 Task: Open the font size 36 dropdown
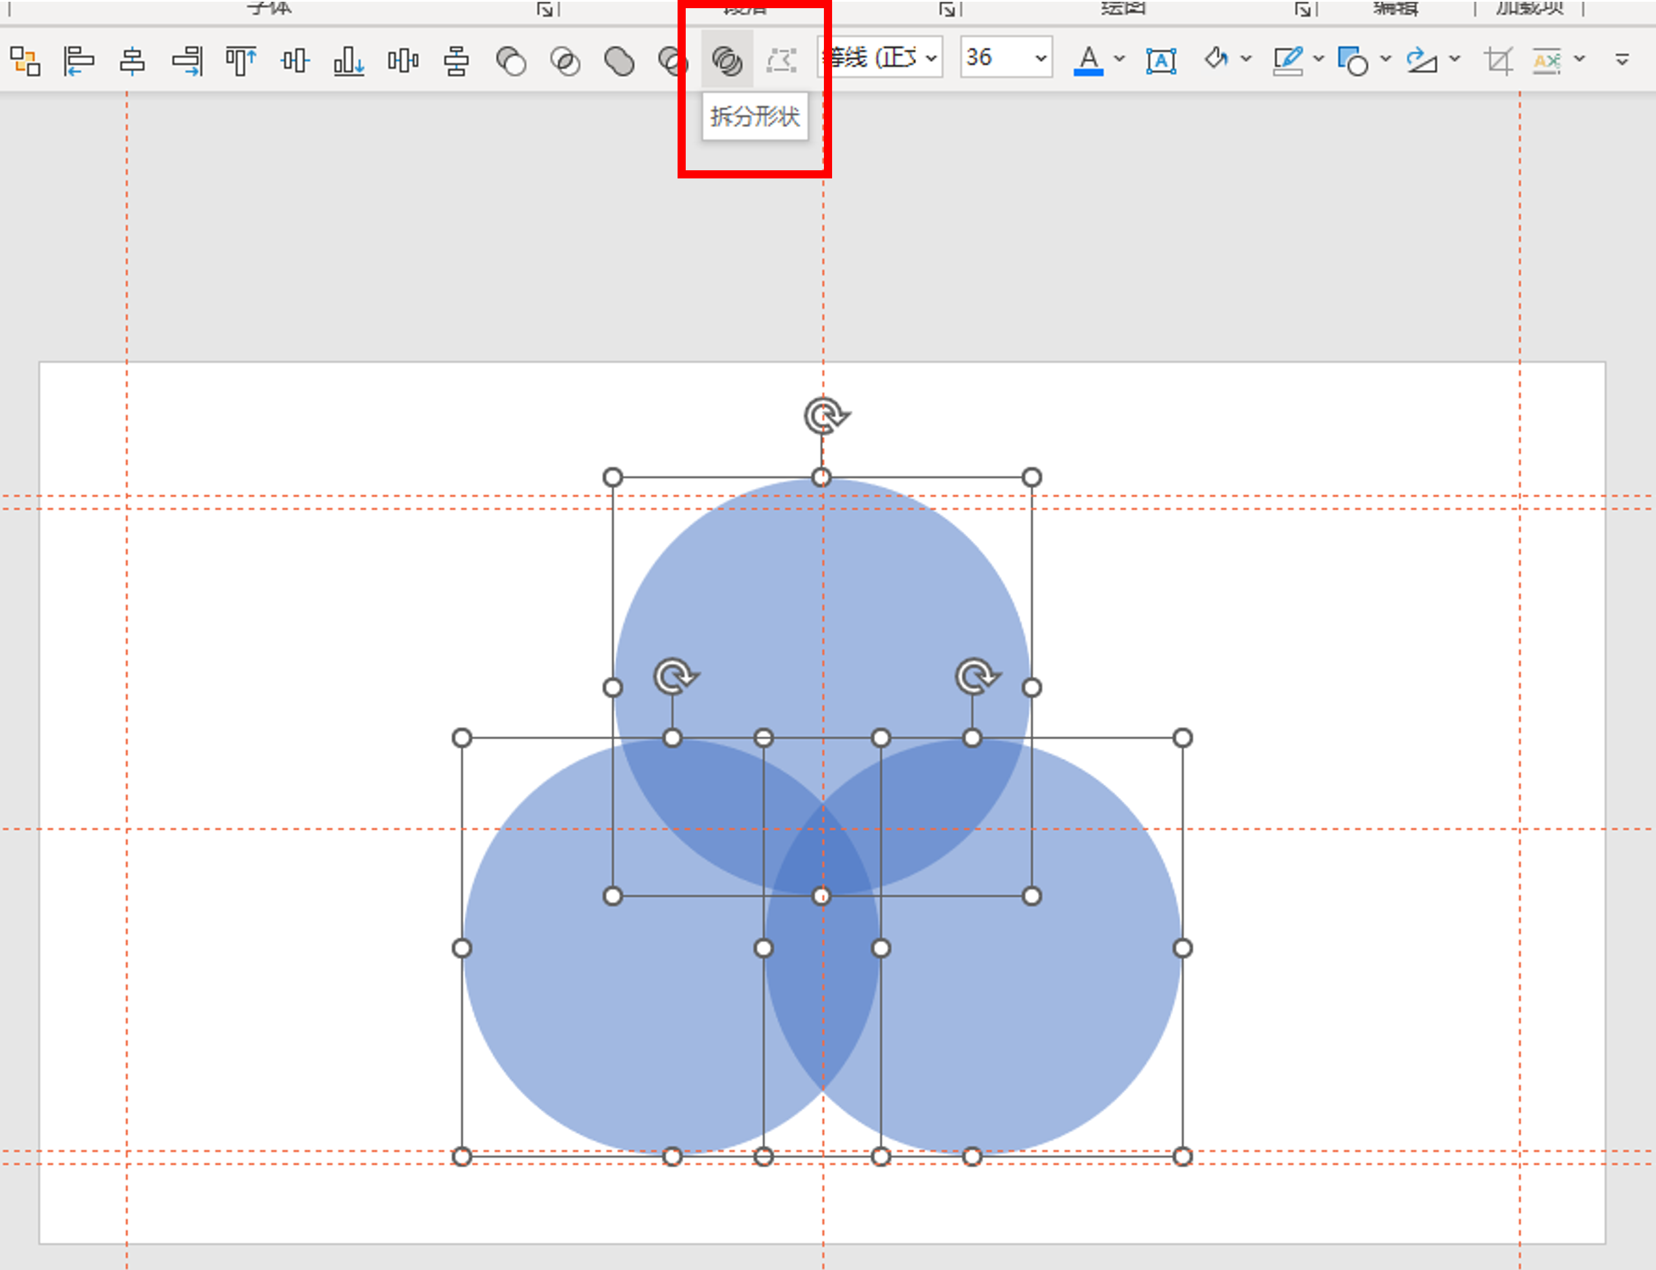tap(1040, 58)
